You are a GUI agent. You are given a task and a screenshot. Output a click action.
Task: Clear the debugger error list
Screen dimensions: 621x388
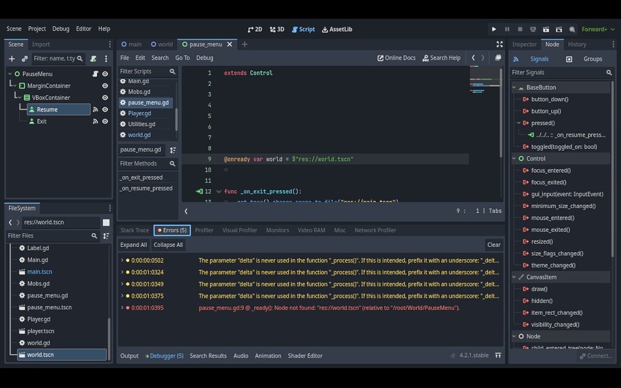tap(494, 244)
